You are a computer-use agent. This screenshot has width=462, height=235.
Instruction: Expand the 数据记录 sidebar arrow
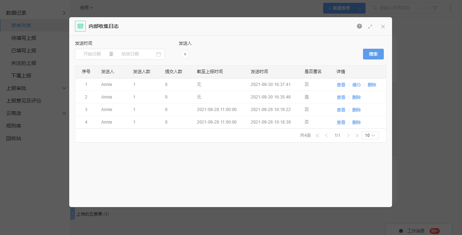[x=64, y=13]
